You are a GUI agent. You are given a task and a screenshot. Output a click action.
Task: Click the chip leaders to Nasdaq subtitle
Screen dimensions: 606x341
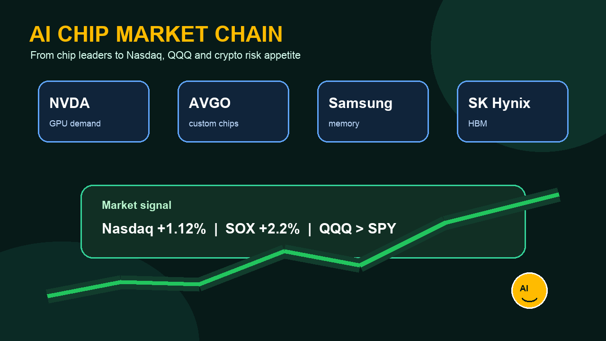pos(165,55)
